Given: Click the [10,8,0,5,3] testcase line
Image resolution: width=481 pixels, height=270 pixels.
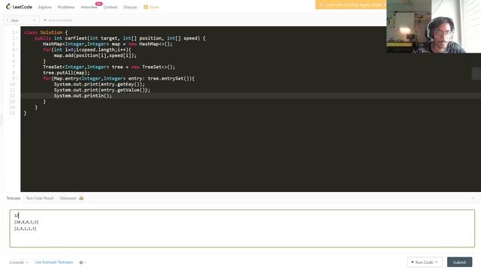Looking at the screenshot, I should pos(26,222).
